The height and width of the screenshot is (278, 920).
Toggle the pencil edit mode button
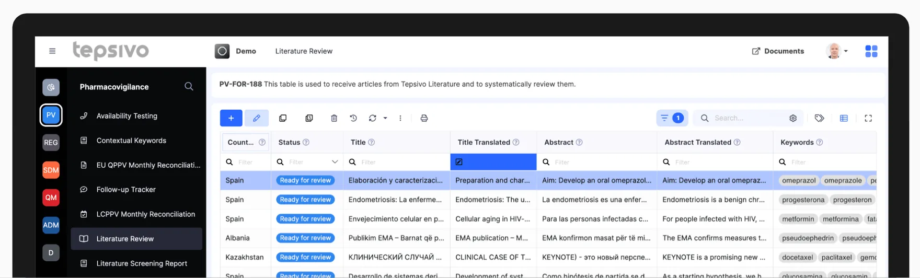tap(256, 118)
